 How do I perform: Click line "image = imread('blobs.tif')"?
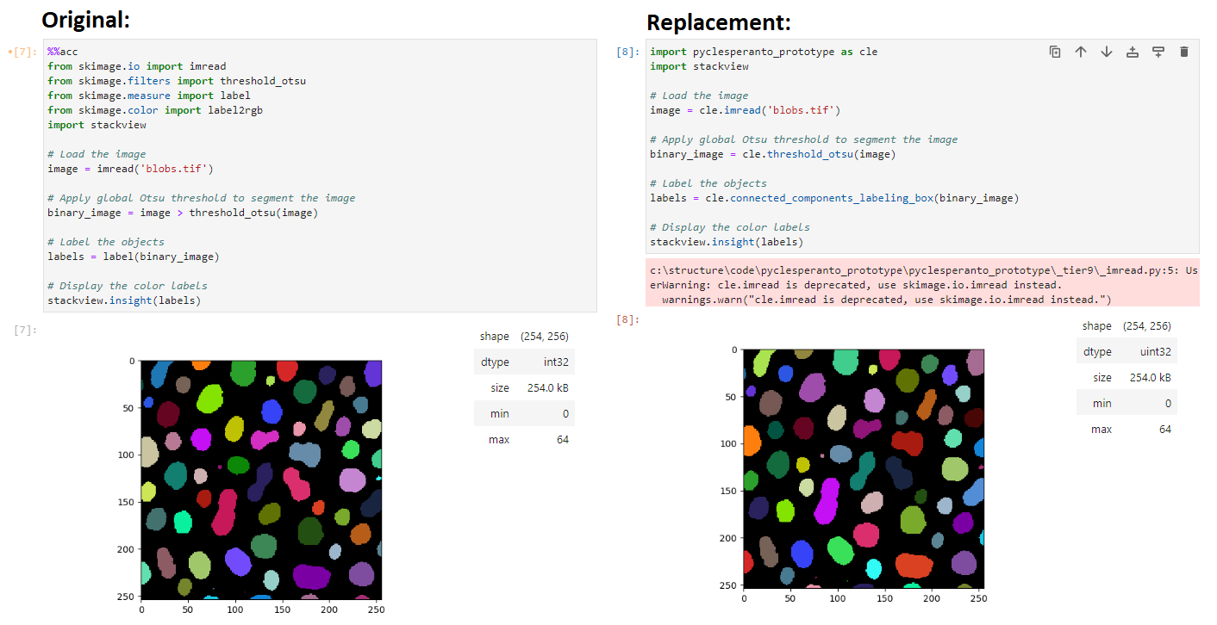(x=130, y=169)
